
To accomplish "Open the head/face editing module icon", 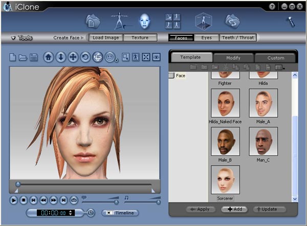I will pos(145,20).
